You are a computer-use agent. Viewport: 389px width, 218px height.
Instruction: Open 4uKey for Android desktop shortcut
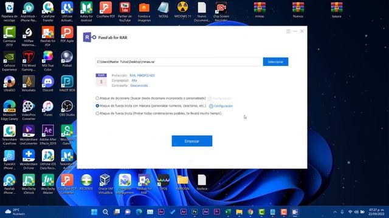(86, 12)
